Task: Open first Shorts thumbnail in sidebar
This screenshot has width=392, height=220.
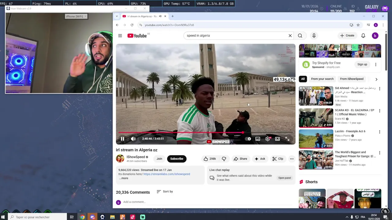Action: click(x=312, y=199)
